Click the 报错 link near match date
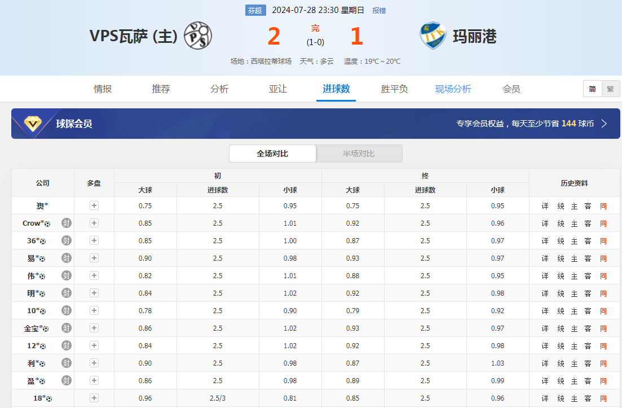The height and width of the screenshot is (408, 622). (379, 11)
